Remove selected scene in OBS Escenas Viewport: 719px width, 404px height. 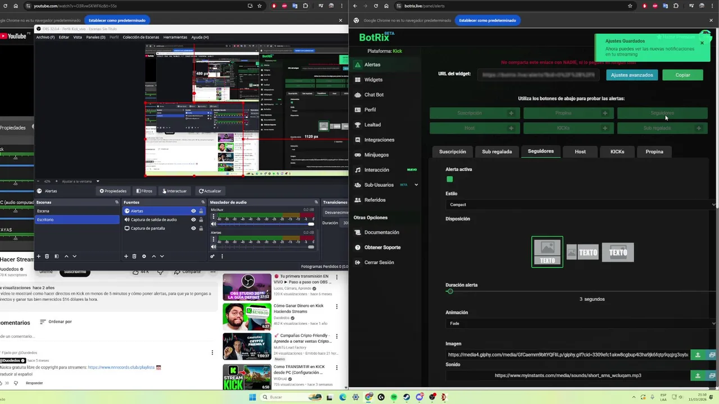47,256
